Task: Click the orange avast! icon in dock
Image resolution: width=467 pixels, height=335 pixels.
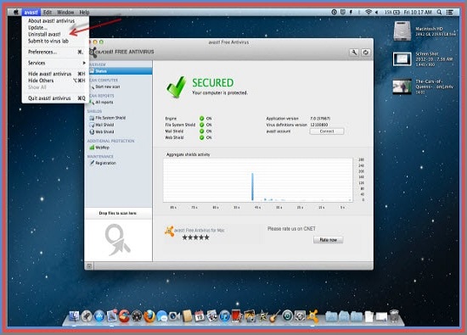Action: [x=312, y=316]
